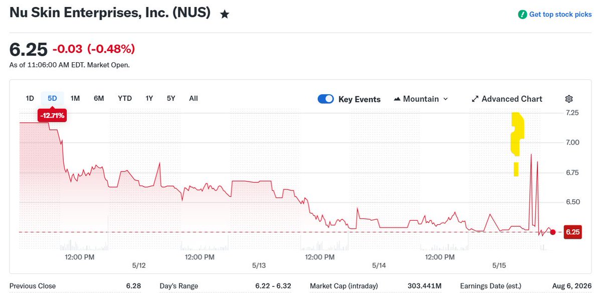Click the green top stock picks badge icon
601x293 pixels.
pos(522,15)
